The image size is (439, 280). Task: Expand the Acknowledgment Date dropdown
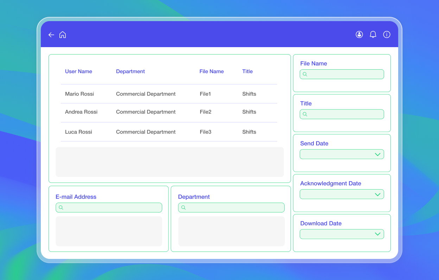click(x=342, y=194)
